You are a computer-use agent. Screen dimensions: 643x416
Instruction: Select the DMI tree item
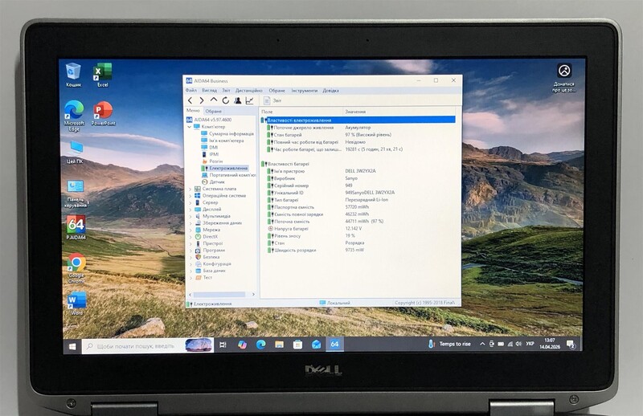[x=210, y=148]
